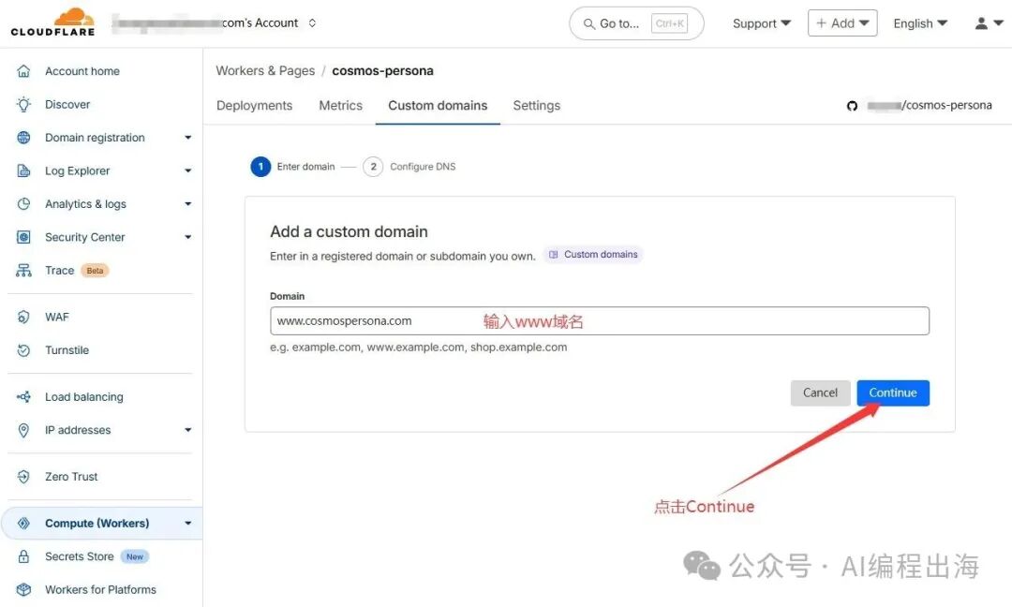Viewport: 1012px width, 607px height.
Task: Click the New badge next to Secrets Store
Action: (x=135, y=556)
